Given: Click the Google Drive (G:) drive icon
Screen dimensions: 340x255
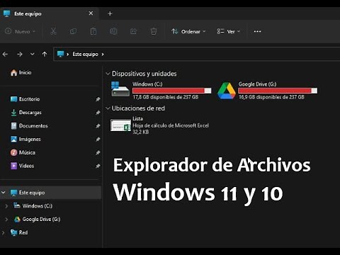Looking at the screenshot, I should pyautogui.click(x=227, y=91).
